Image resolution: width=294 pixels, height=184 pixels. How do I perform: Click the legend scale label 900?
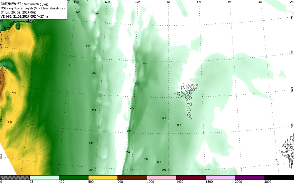click(x=120, y=182)
